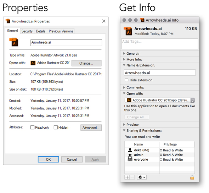209x193 pixels.
Task: Click the minus button in Sharing & Permissions
Action: click(x=132, y=177)
